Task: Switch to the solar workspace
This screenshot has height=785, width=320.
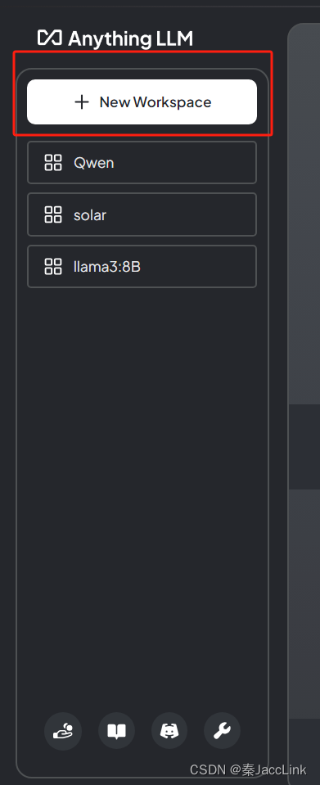Action: click(142, 214)
